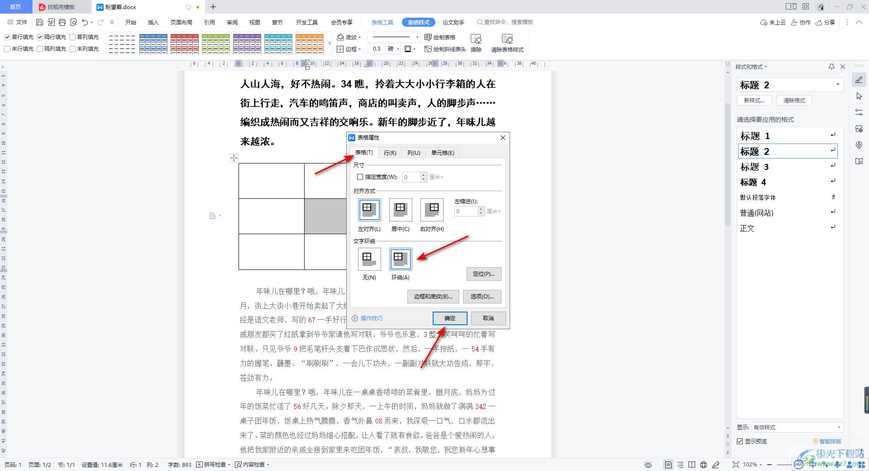
Task: Switch to web layout view globe icon
Action: click(x=703, y=465)
